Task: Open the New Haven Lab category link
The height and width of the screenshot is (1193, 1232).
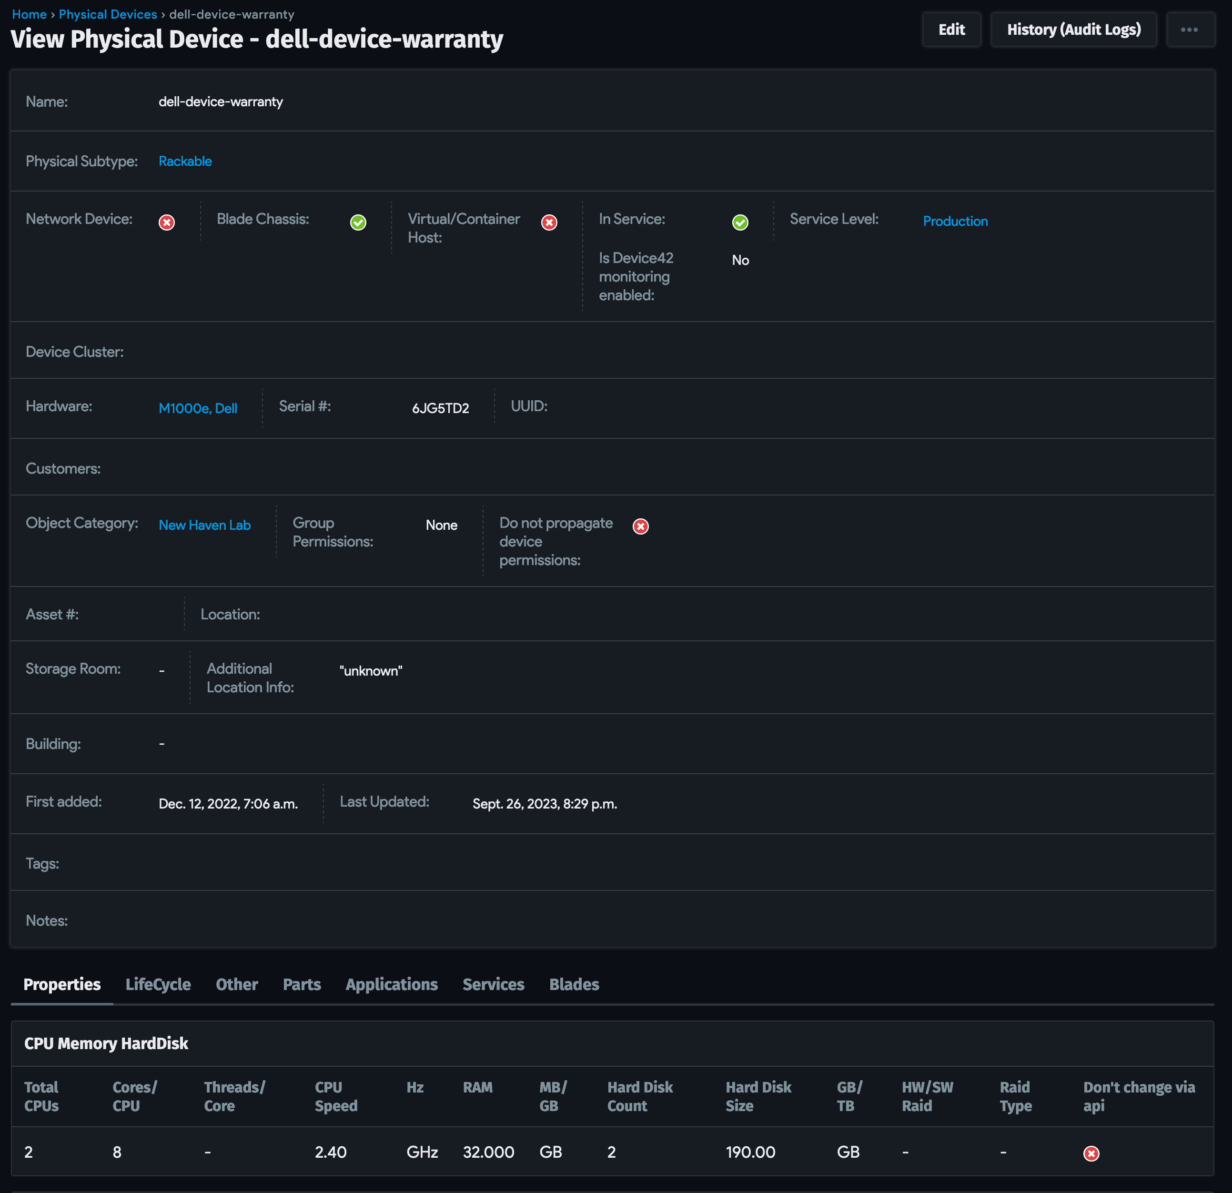Action: click(x=204, y=525)
